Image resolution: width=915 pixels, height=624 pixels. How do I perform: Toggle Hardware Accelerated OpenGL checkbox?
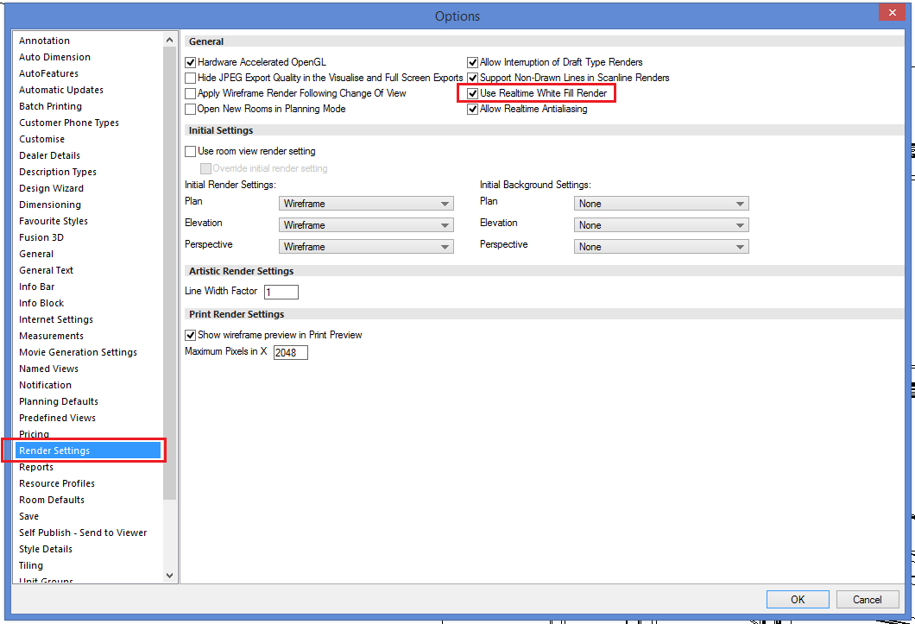191,63
